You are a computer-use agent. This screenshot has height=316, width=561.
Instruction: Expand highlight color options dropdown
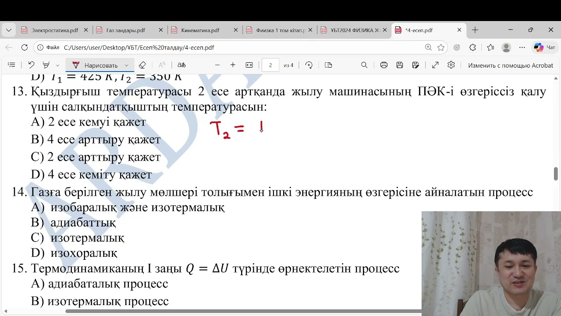(x=57, y=65)
